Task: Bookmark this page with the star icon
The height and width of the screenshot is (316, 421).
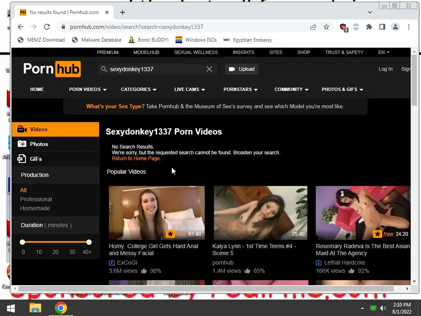Action: pyautogui.click(x=326, y=27)
